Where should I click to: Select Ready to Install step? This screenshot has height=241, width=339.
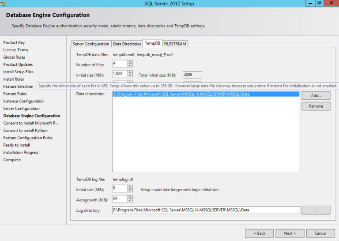[x=17, y=145]
